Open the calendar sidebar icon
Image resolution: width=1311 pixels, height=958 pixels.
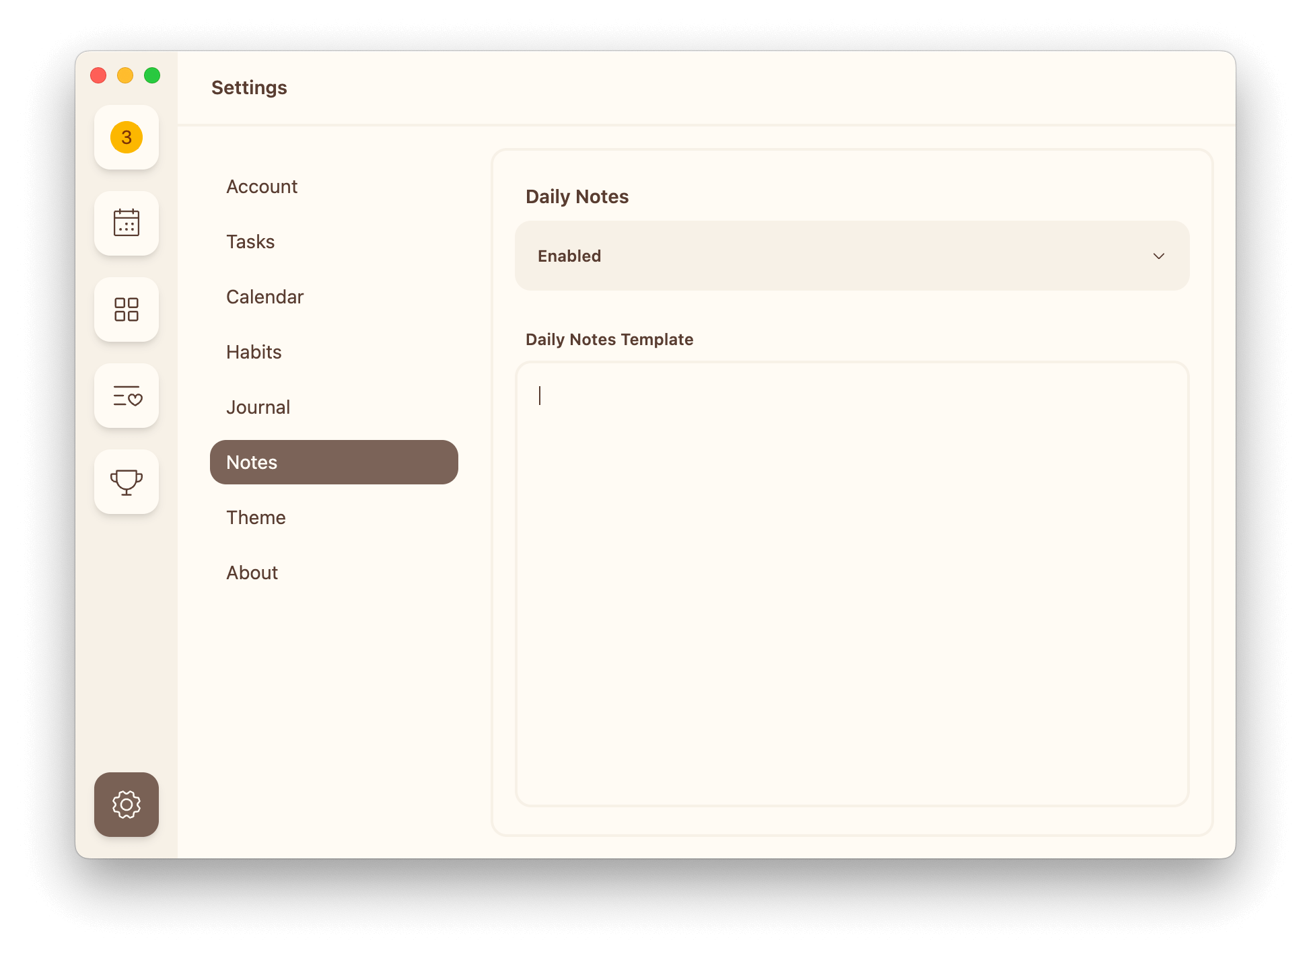(127, 223)
